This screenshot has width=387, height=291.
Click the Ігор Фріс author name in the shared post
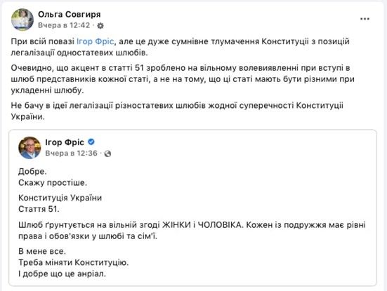tap(65, 142)
